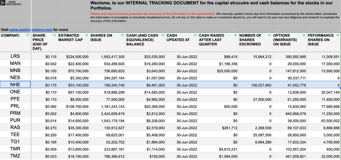
Task: Select company cell PRM
Action: pos(15,113)
